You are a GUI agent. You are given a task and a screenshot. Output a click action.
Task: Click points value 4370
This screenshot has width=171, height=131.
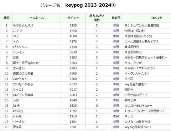click(x=73, y=41)
